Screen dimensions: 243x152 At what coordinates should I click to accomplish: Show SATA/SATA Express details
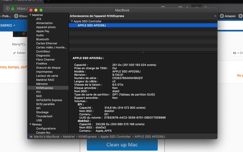pyautogui.click(x=49, y=100)
